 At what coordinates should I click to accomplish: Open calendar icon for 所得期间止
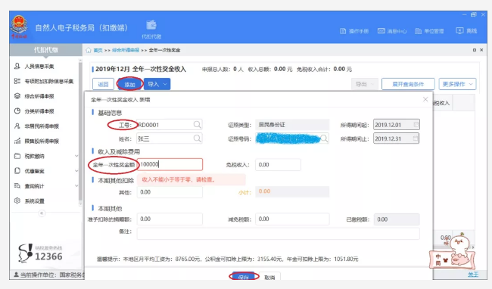click(416, 138)
